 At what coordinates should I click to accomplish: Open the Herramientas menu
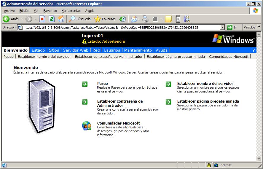click(71, 11)
